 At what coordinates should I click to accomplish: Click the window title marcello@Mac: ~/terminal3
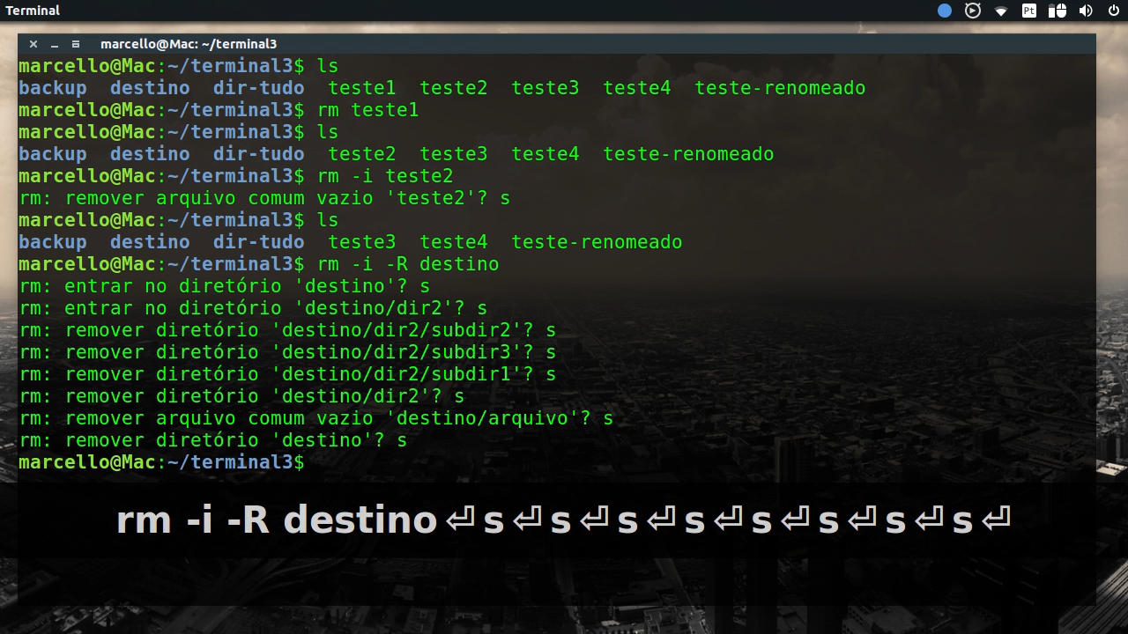(x=189, y=44)
